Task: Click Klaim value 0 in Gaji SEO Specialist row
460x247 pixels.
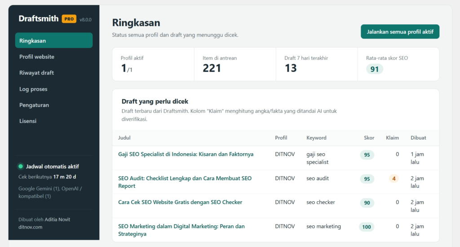Action: click(x=397, y=154)
